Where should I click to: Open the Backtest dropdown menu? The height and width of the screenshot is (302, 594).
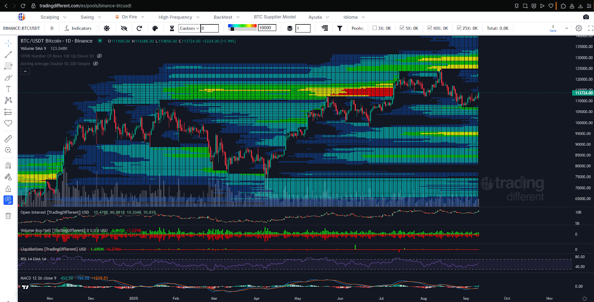[226, 17]
